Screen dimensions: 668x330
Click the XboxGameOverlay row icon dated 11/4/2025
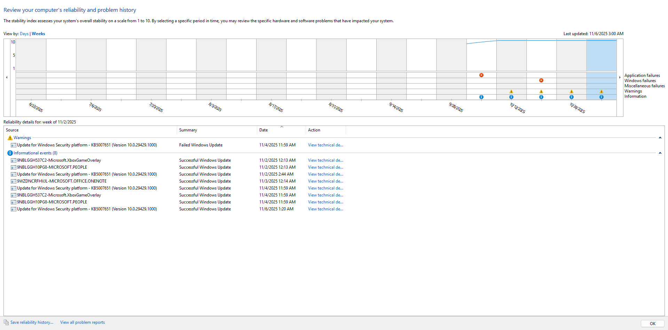pyautogui.click(x=14, y=195)
